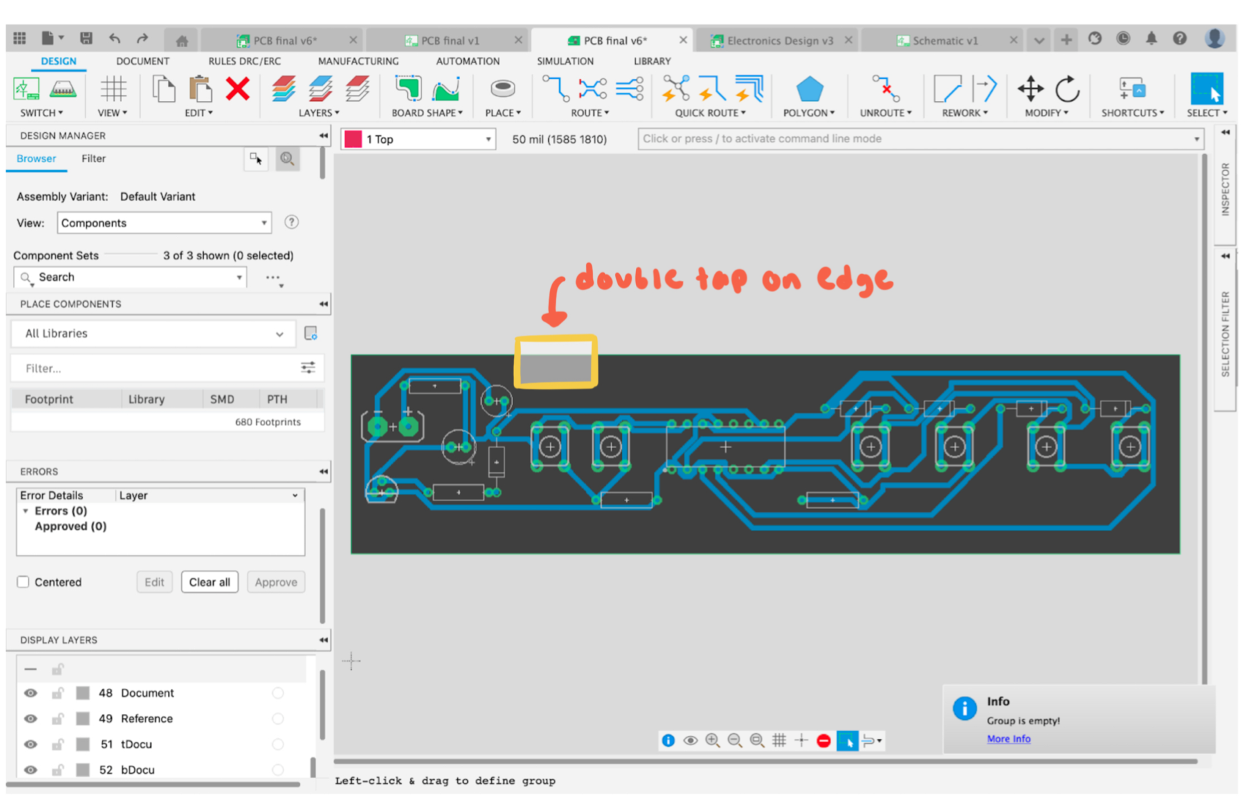Open the View Components dropdown

[x=264, y=223]
